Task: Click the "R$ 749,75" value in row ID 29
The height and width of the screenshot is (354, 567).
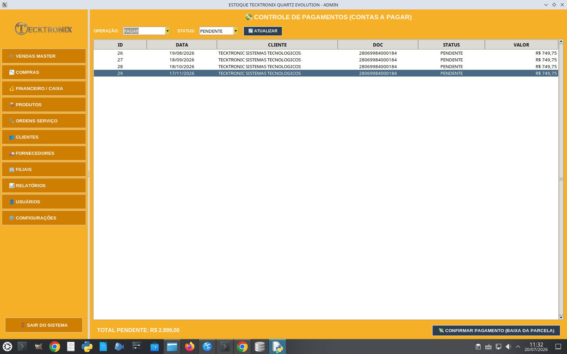Action: (546, 73)
